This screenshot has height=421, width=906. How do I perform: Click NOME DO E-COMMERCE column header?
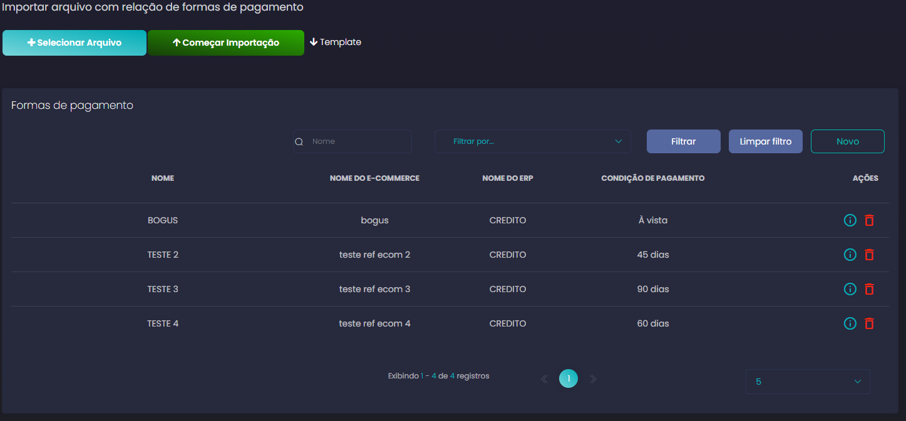point(374,178)
